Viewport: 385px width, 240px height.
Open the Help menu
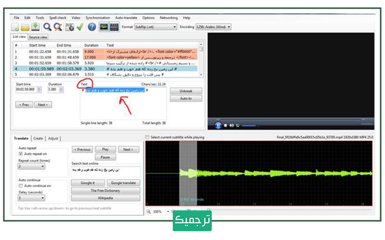pyautogui.click(x=187, y=18)
